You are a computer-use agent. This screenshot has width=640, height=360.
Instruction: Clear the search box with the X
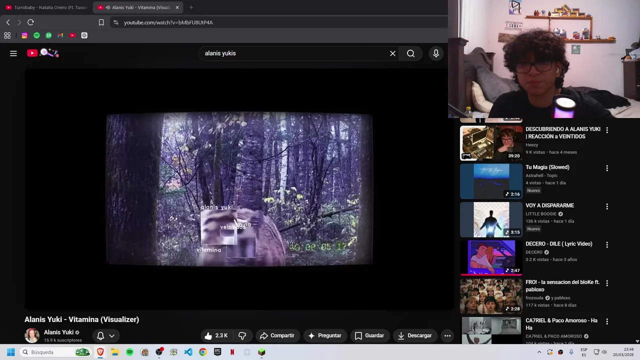tap(392, 53)
